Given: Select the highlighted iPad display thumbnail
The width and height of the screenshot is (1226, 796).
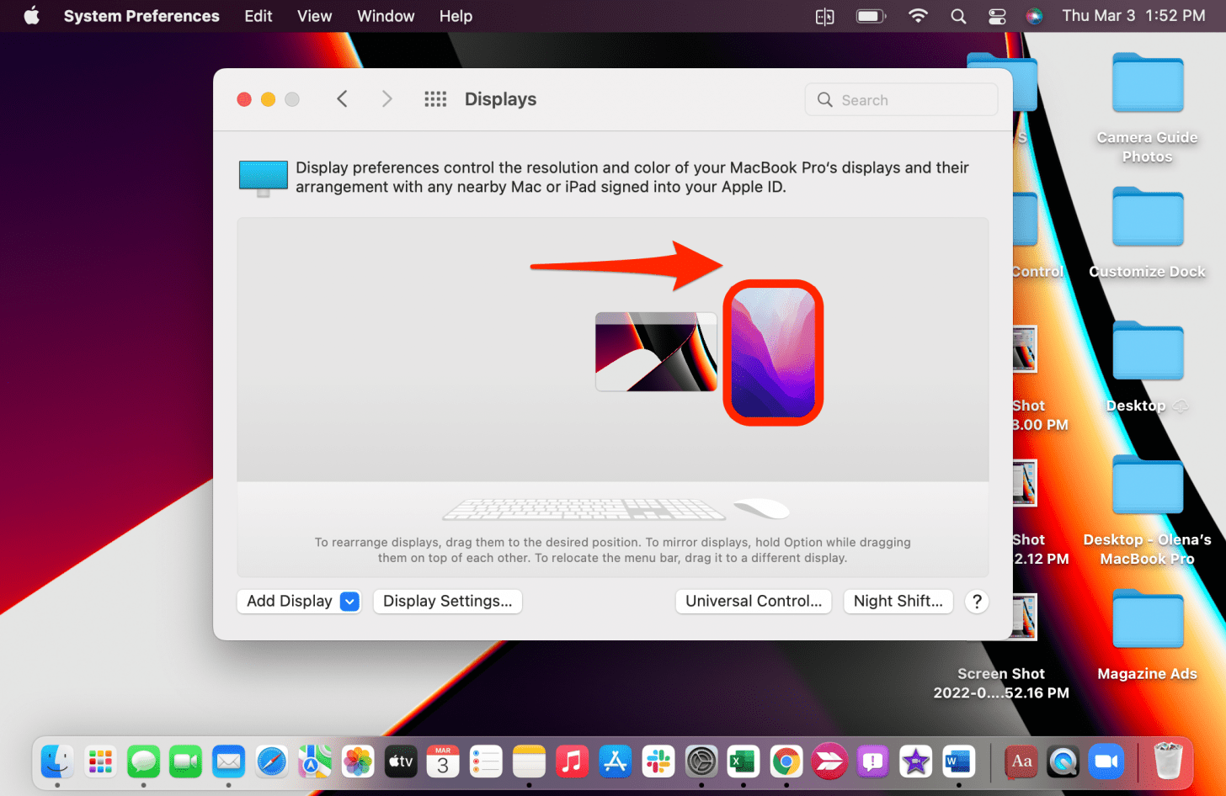Looking at the screenshot, I should tap(773, 353).
